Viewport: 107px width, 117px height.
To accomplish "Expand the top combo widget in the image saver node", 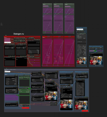I will click(81, 38).
